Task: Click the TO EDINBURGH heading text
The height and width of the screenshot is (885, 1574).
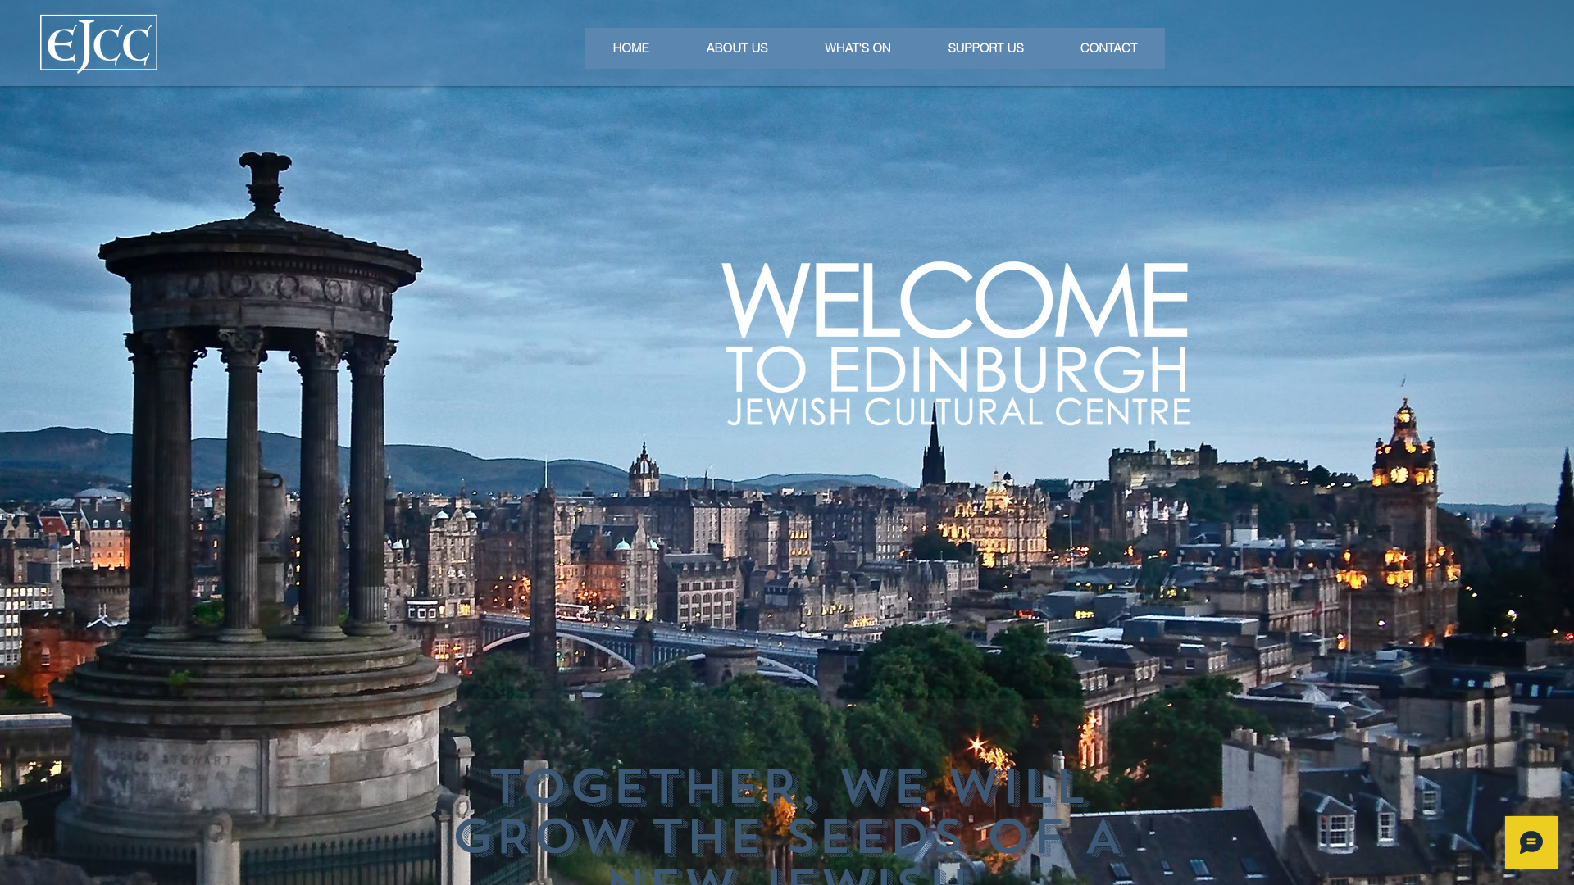Action: tap(957, 370)
